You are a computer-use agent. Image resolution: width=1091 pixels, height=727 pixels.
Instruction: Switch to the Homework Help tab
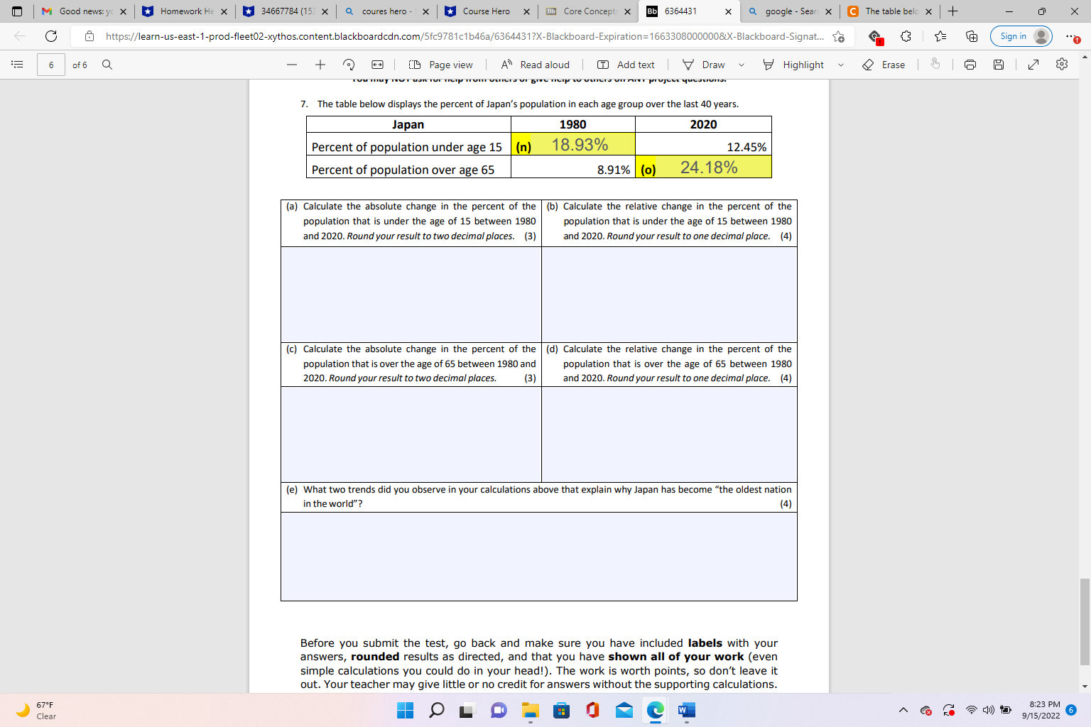coord(183,11)
